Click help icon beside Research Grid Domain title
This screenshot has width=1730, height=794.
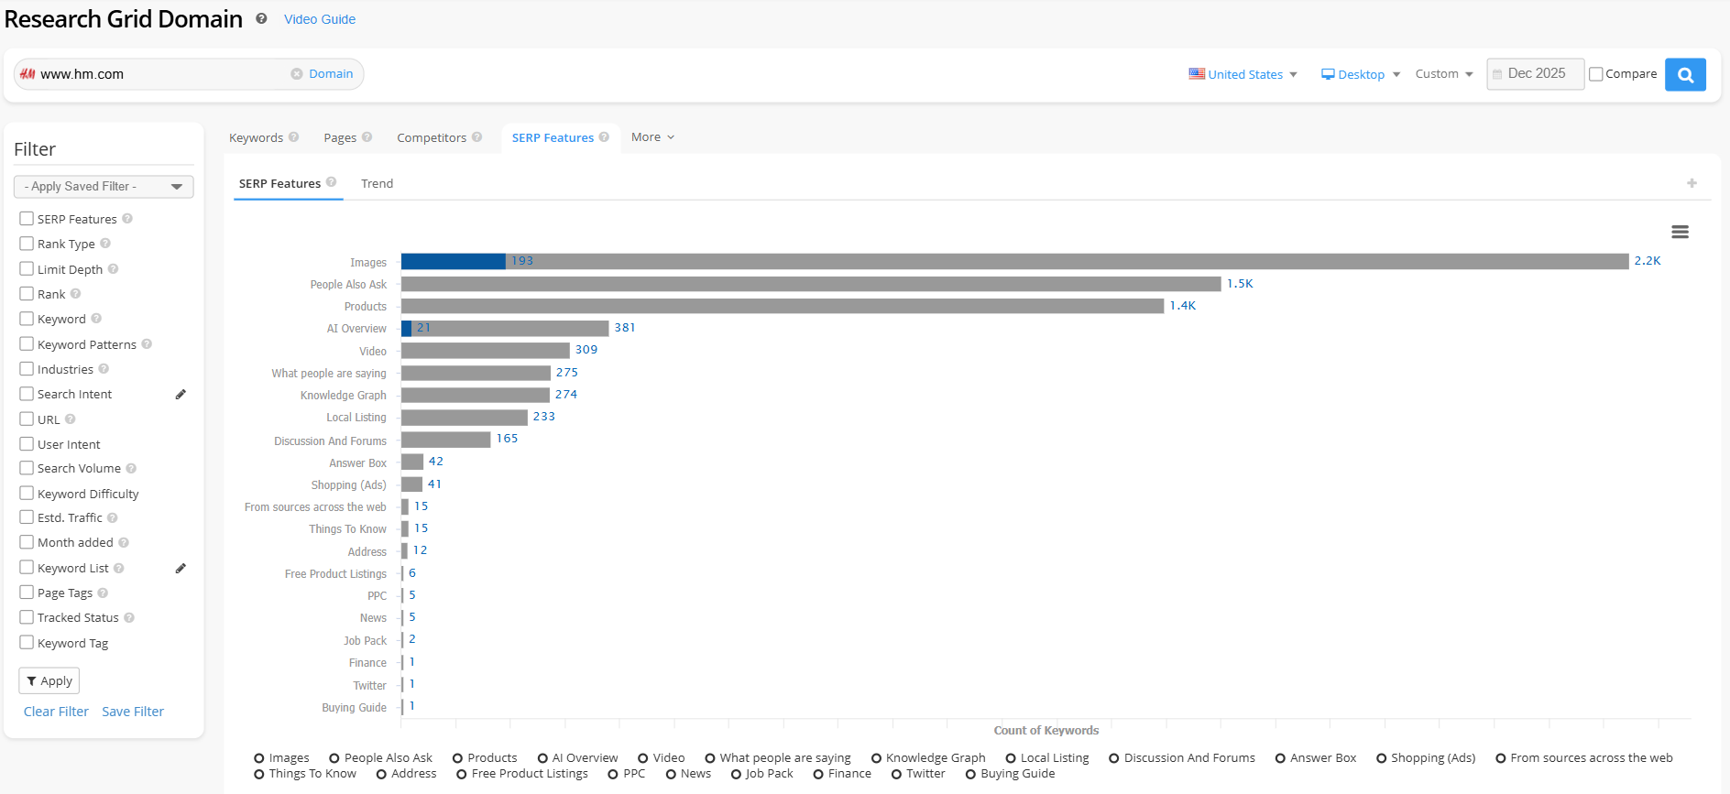pos(261,19)
